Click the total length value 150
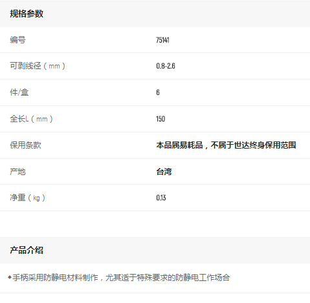Screen dimensions: 310x303 point(161,119)
